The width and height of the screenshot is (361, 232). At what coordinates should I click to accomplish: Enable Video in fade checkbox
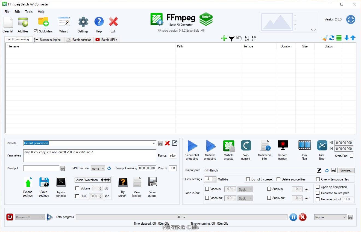pos(207,189)
